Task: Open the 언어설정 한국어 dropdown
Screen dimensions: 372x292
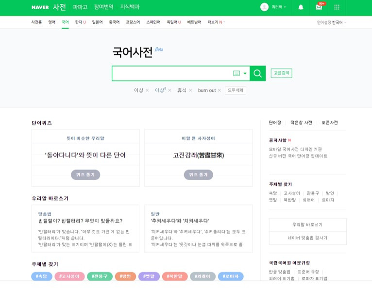Action: pyautogui.click(x=331, y=22)
